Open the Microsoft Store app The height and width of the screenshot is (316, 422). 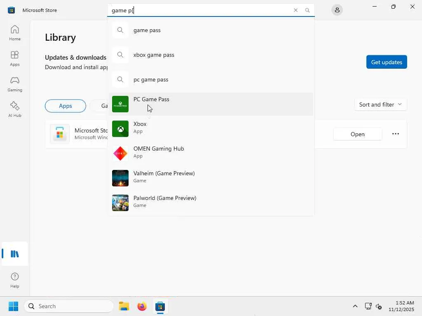(357, 134)
